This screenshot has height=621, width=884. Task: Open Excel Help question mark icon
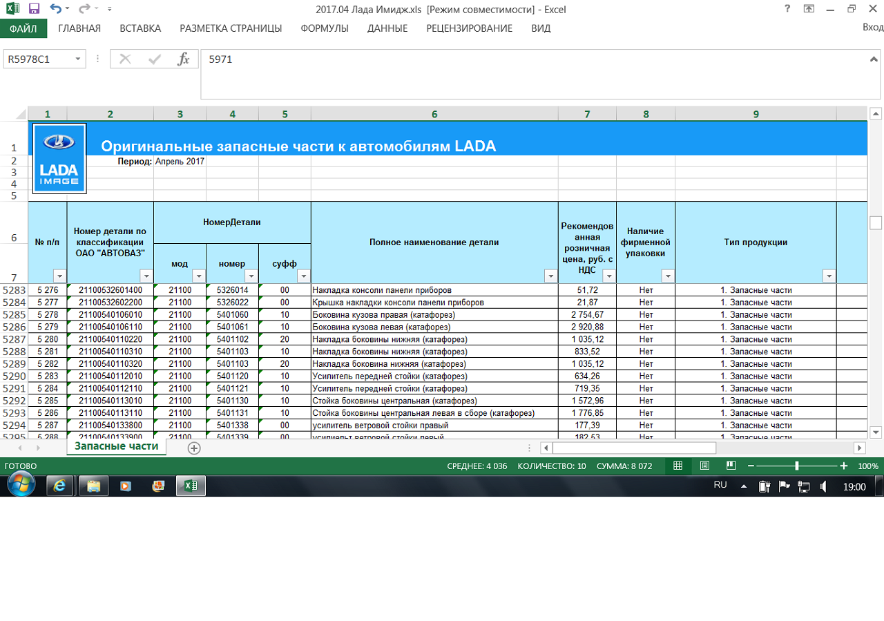[787, 9]
